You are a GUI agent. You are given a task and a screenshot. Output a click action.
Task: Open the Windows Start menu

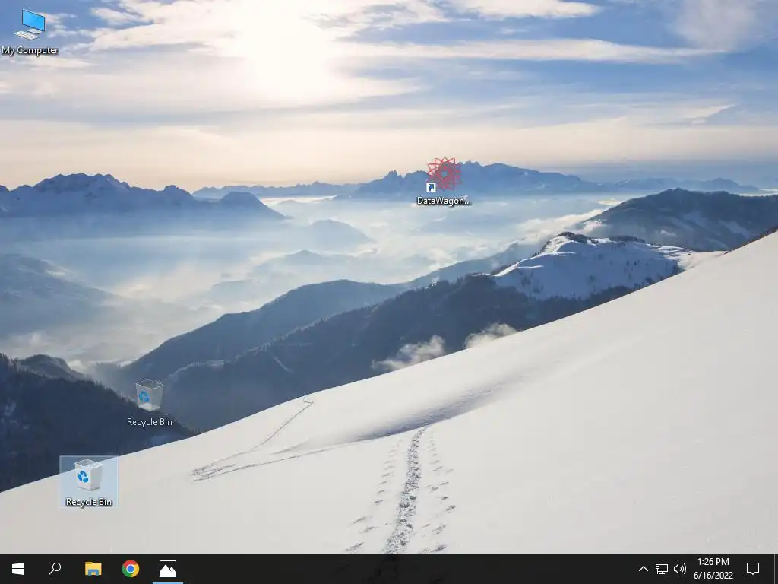pyautogui.click(x=18, y=569)
